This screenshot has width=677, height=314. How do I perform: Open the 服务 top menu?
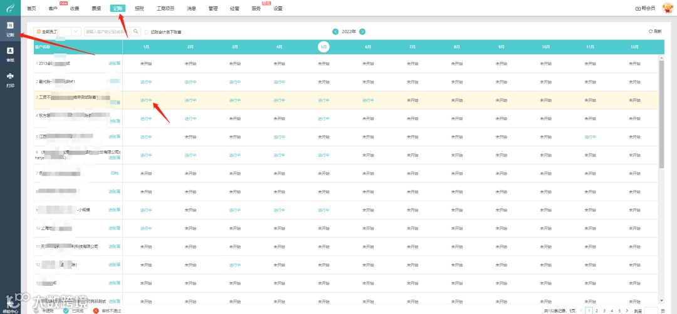tap(256, 8)
